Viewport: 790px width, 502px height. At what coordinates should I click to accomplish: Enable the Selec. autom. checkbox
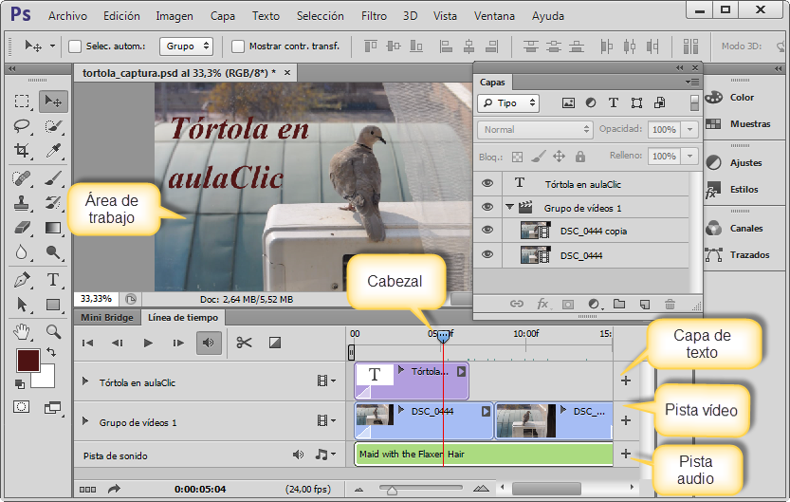75,46
